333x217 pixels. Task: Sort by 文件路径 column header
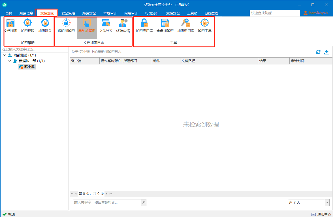pos(219,61)
